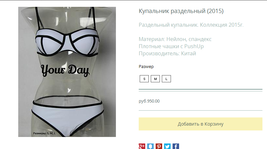The height and width of the screenshot is (149, 267).
Task: Click product title Купальник раздельный (2015)
Action: tap(181, 11)
